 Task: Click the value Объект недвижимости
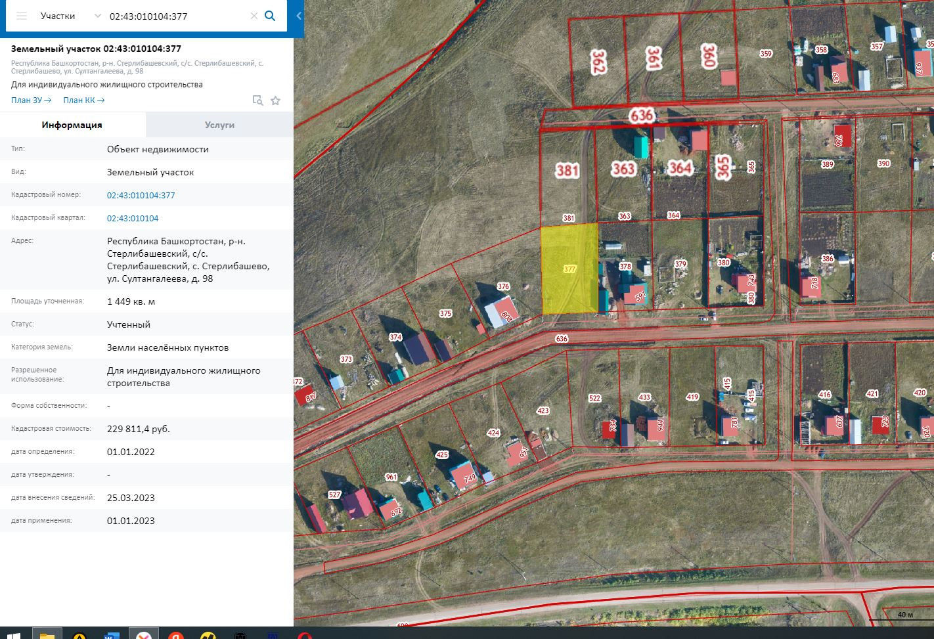[x=158, y=149]
